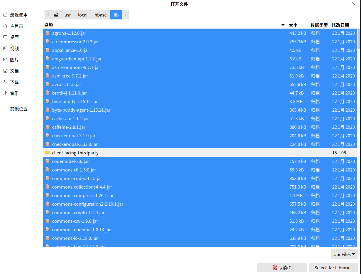The height and width of the screenshot is (274, 361).
Task: Click the jar icon of aircompressor-2.0.3.jar
Action: pyautogui.click(x=47, y=42)
